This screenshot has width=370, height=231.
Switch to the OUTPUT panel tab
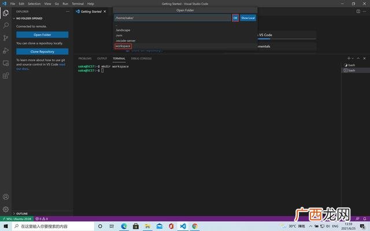pos(102,58)
